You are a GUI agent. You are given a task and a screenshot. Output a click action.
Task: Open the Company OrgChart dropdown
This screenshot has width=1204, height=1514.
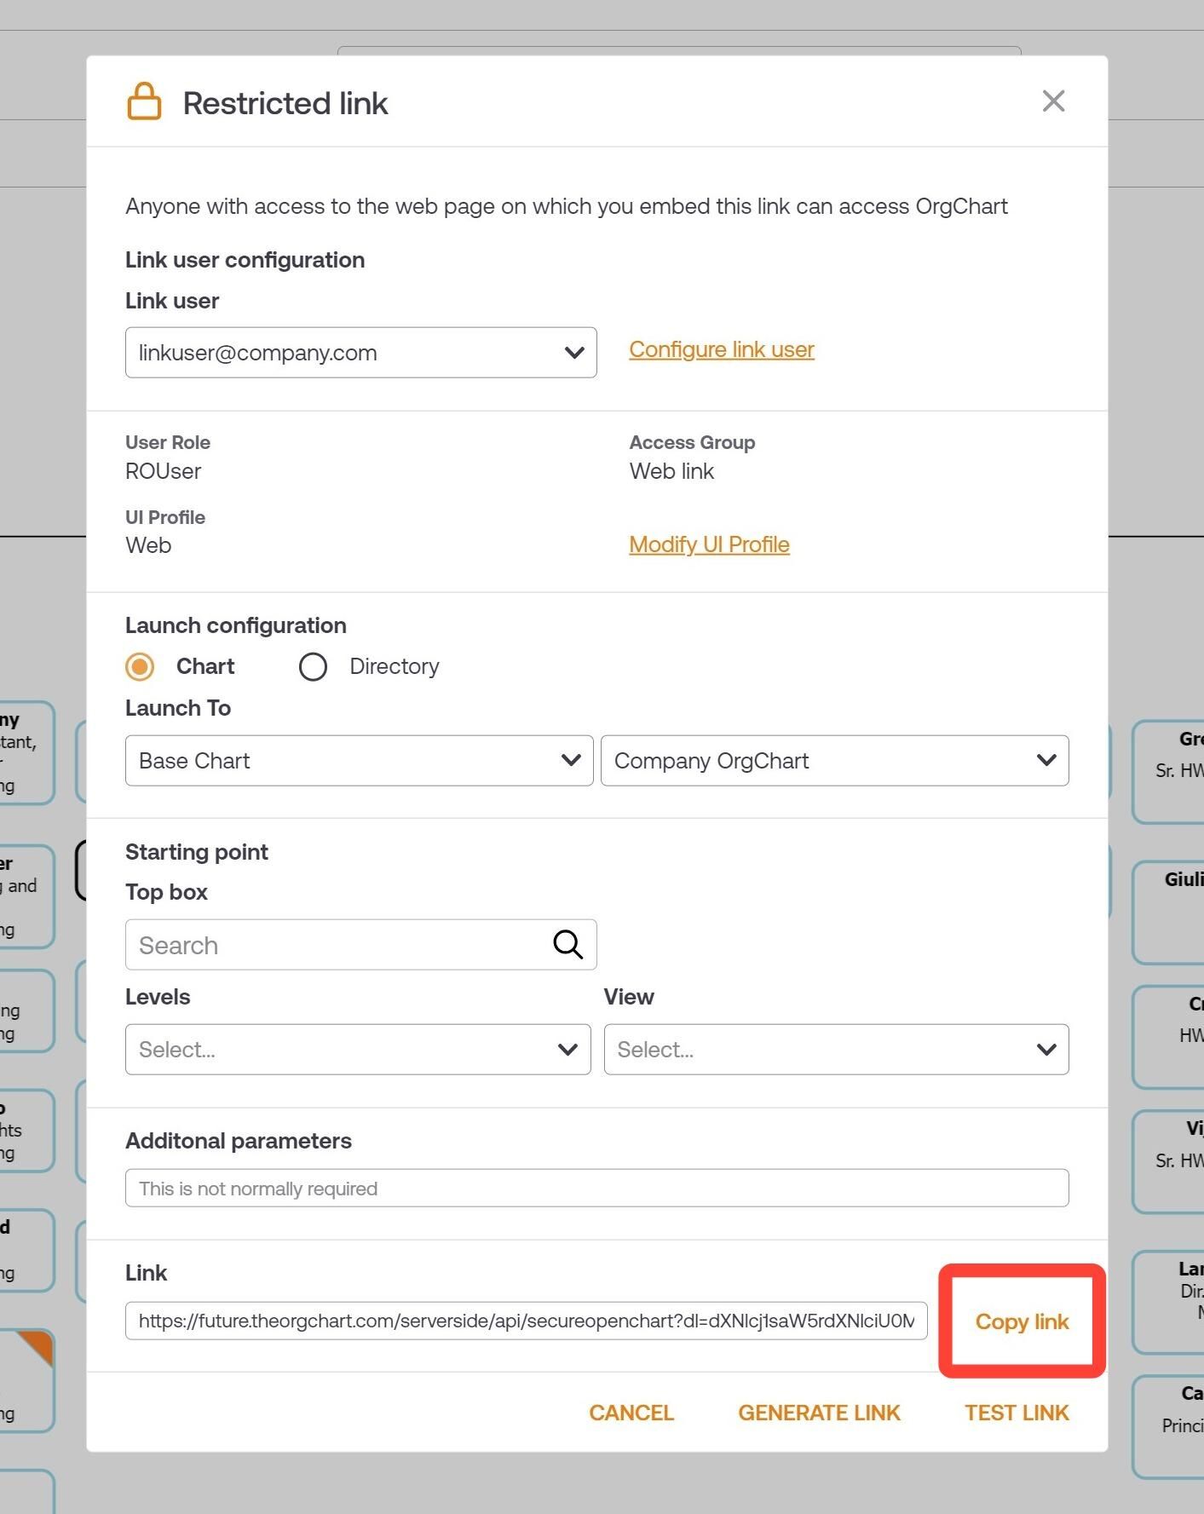tap(834, 761)
